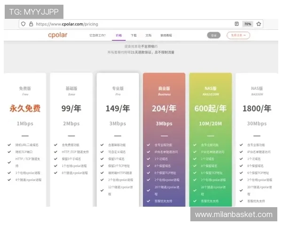Click 客服优先支持 in the Business plan
This screenshot has height=226, width=282.
click(163, 201)
